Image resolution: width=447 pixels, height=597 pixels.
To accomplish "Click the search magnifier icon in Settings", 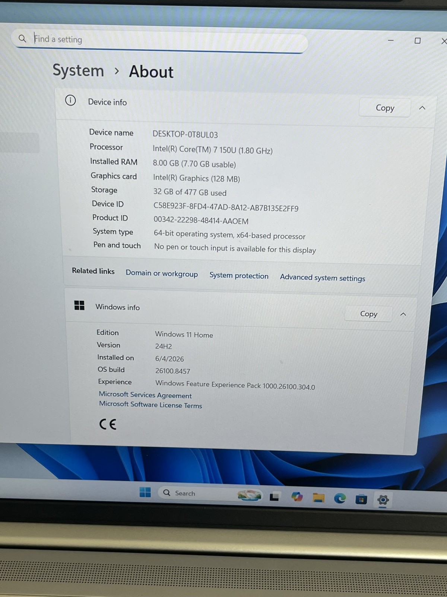I will pos(22,38).
